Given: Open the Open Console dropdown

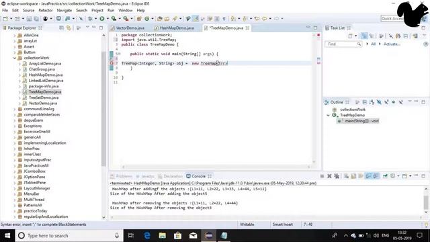Looking at the screenshot, I should pos(411,176).
